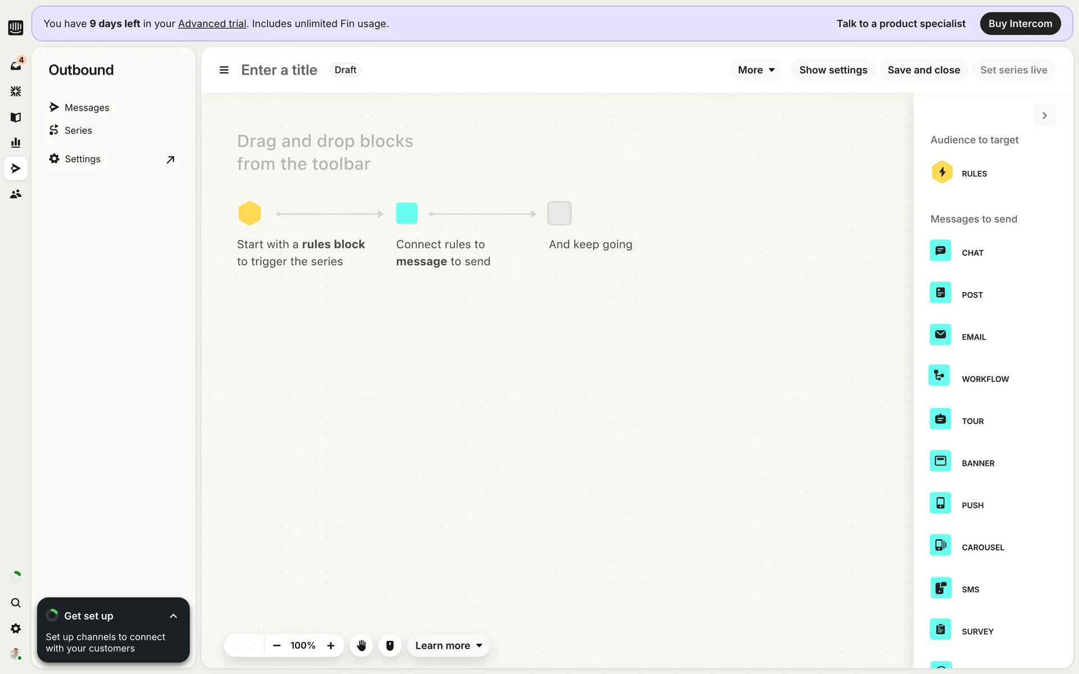The image size is (1079, 674).
Task: Click the yellow Rules block icon
Action: click(942, 172)
